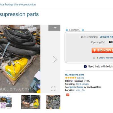Open the seller's 3032 reviews count
Viewport: 113px width, 113px height.
coord(80,78)
